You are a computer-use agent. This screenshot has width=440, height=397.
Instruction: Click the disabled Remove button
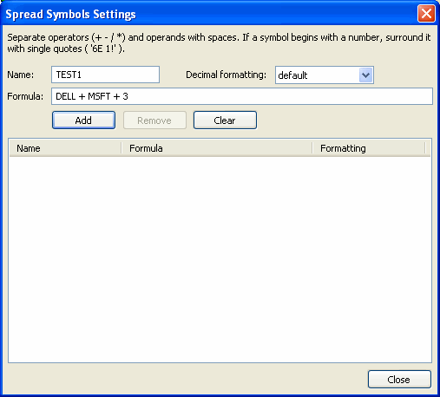154,120
